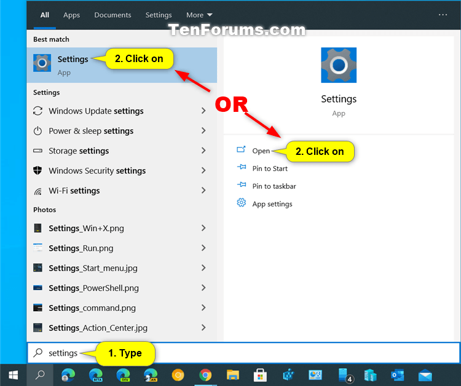Open Google Chrome from the taskbar

(x=205, y=375)
